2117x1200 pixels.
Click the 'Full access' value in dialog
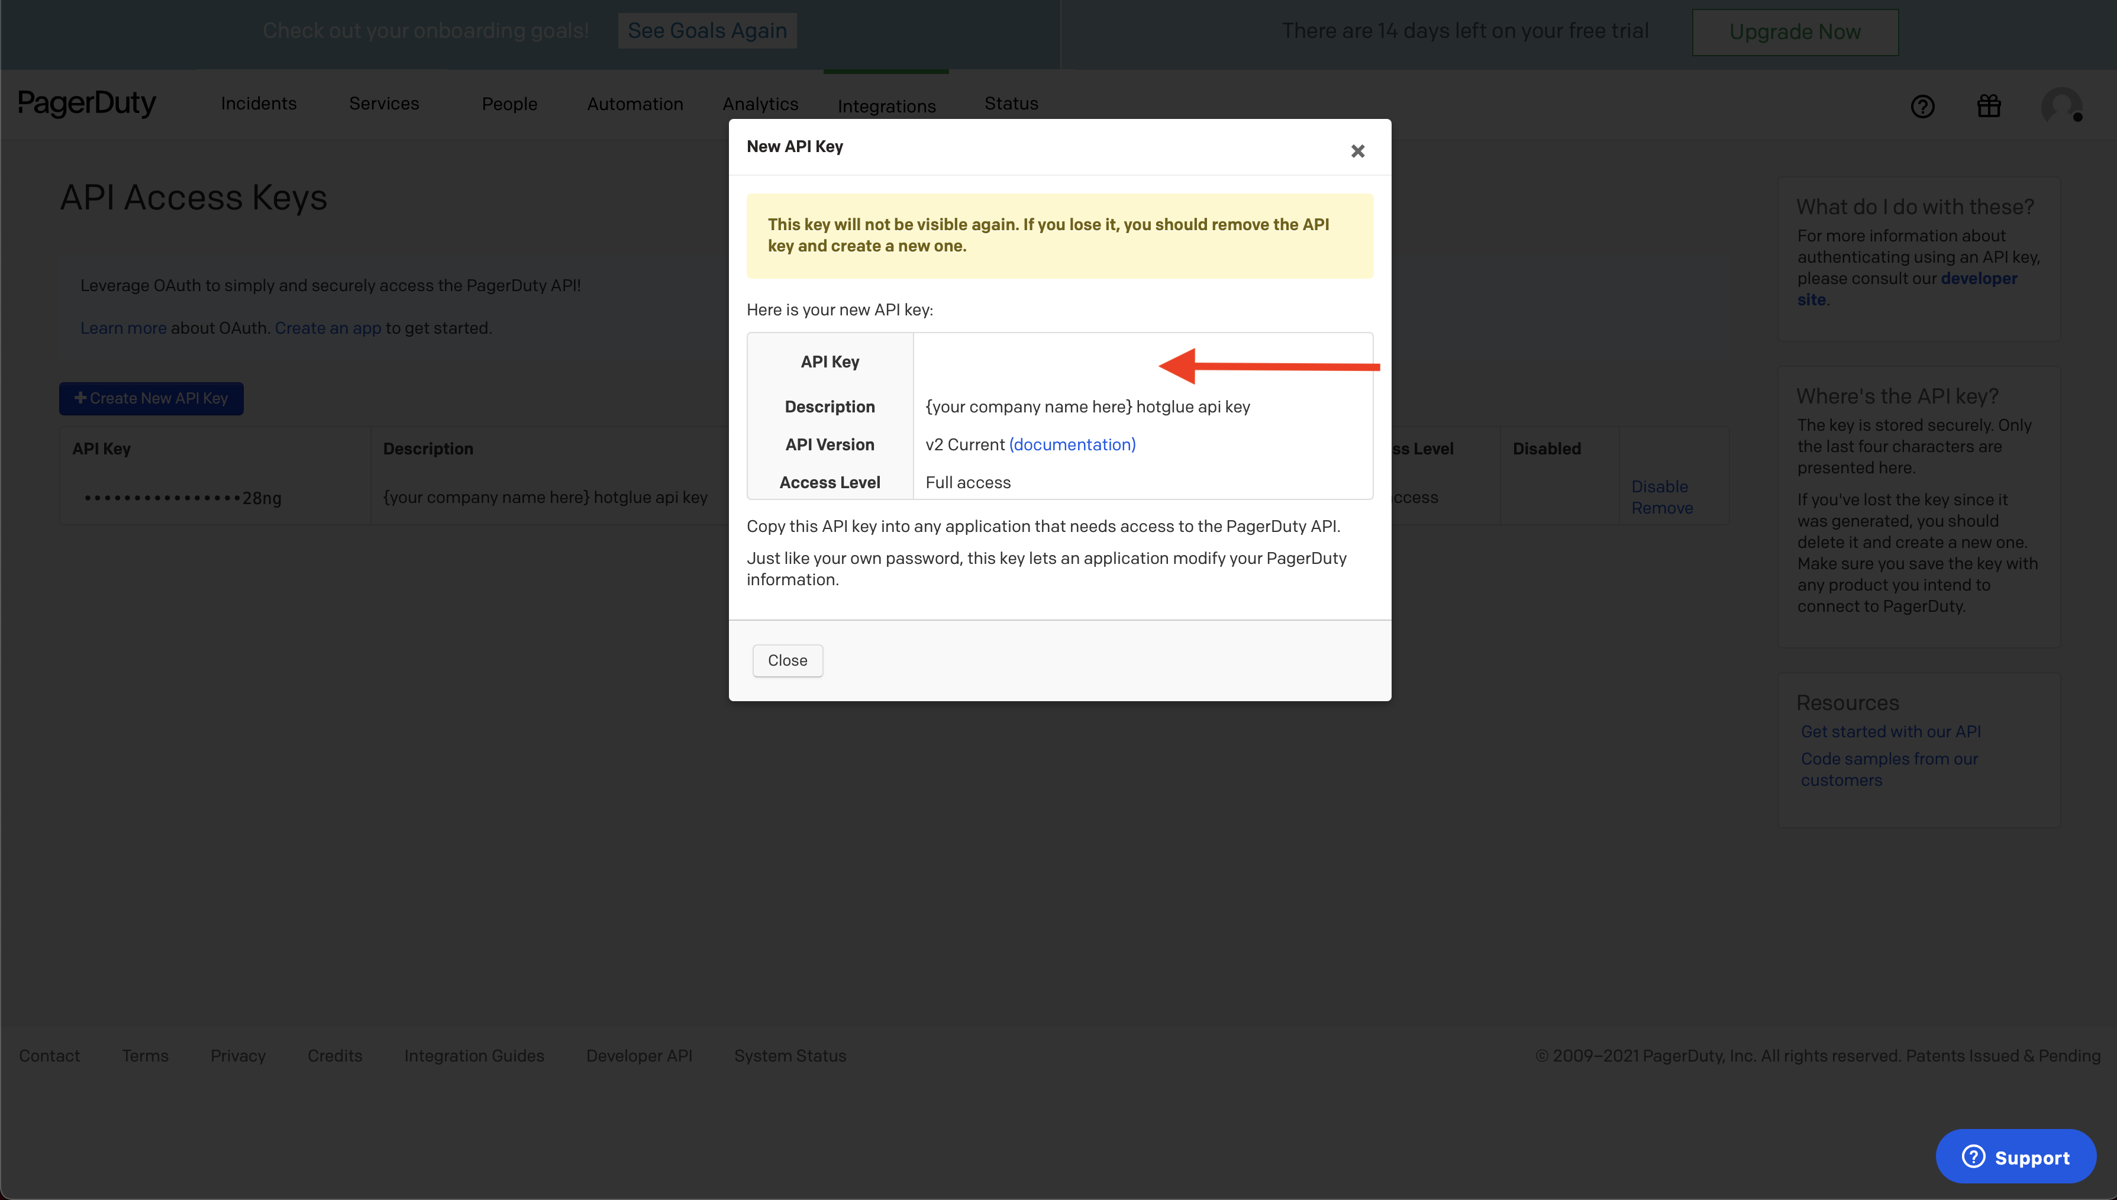click(967, 483)
